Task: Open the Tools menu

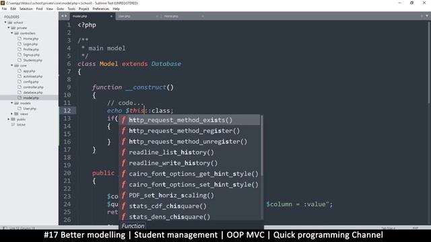Action: coord(71,9)
